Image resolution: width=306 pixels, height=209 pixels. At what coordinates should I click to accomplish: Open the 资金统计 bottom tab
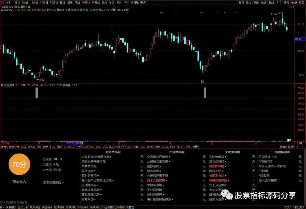click(x=47, y=207)
